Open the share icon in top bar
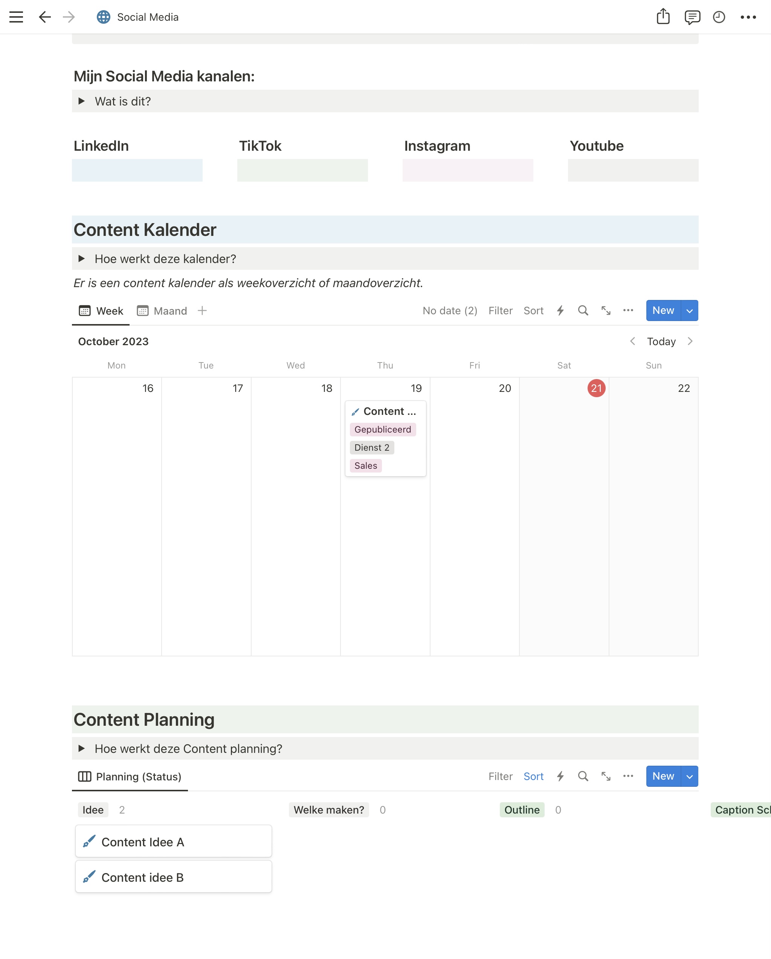 click(663, 17)
